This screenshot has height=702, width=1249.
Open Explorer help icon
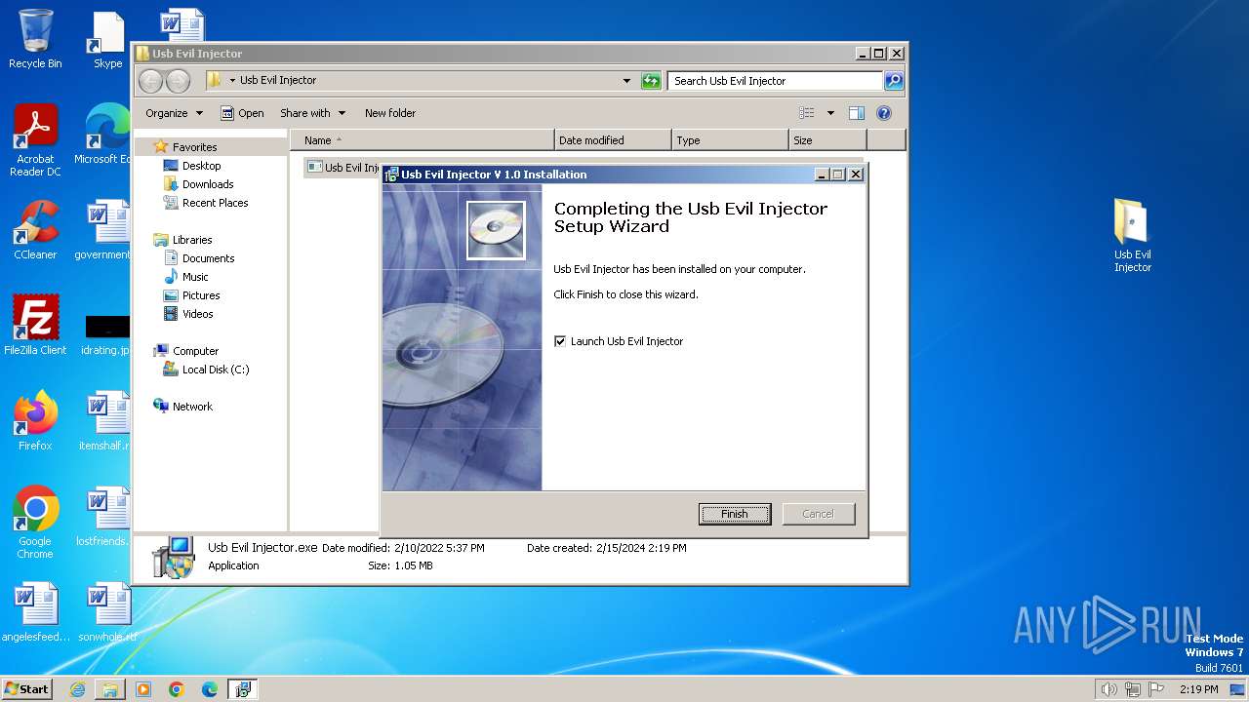click(884, 113)
